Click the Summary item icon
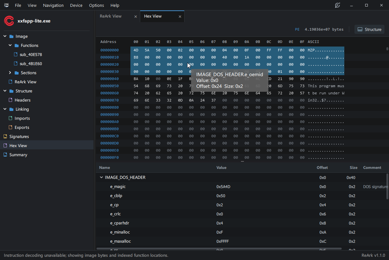Screen dimensions: 389x260 pyautogui.click(x=5, y=155)
